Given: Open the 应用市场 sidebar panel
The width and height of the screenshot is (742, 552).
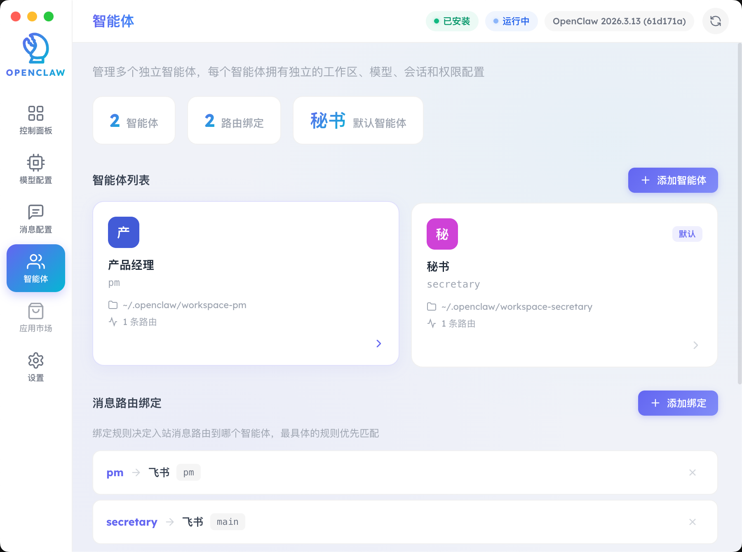Looking at the screenshot, I should coord(36,318).
